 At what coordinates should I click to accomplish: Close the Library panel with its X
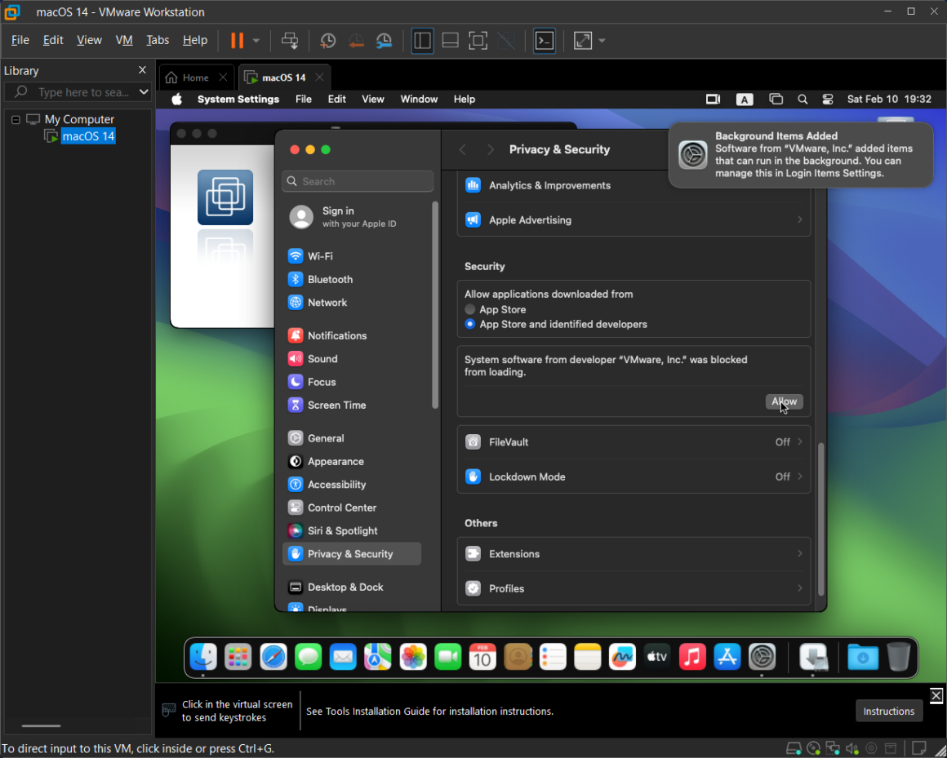pos(143,70)
